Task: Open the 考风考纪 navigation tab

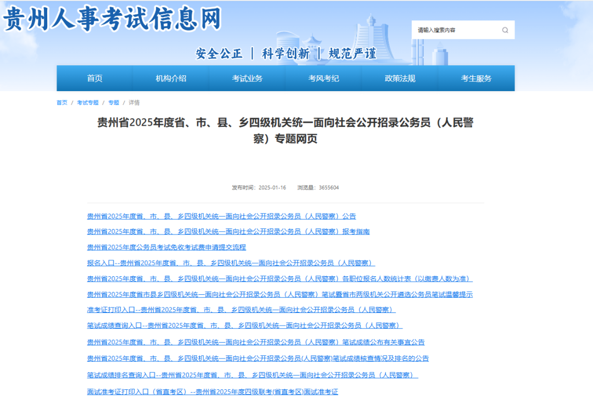Action: pos(324,79)
